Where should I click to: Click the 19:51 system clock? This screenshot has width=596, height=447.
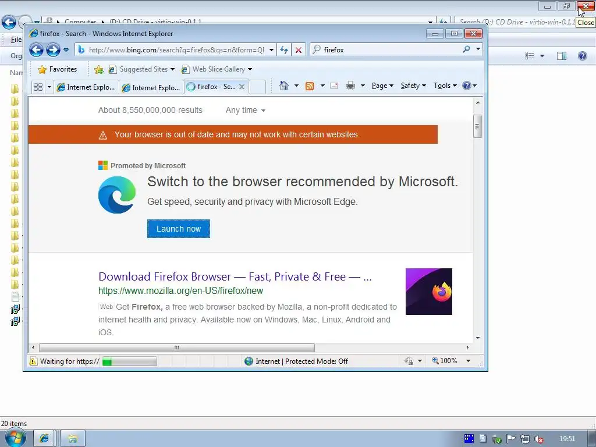[x=567, y=439]
